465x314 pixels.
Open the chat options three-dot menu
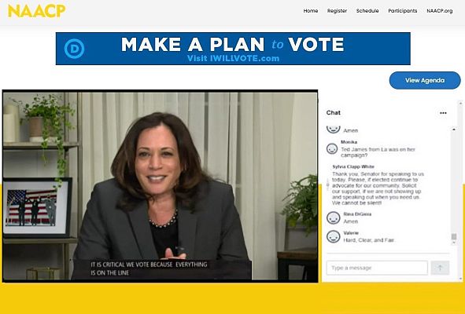(x=443, y=113)
